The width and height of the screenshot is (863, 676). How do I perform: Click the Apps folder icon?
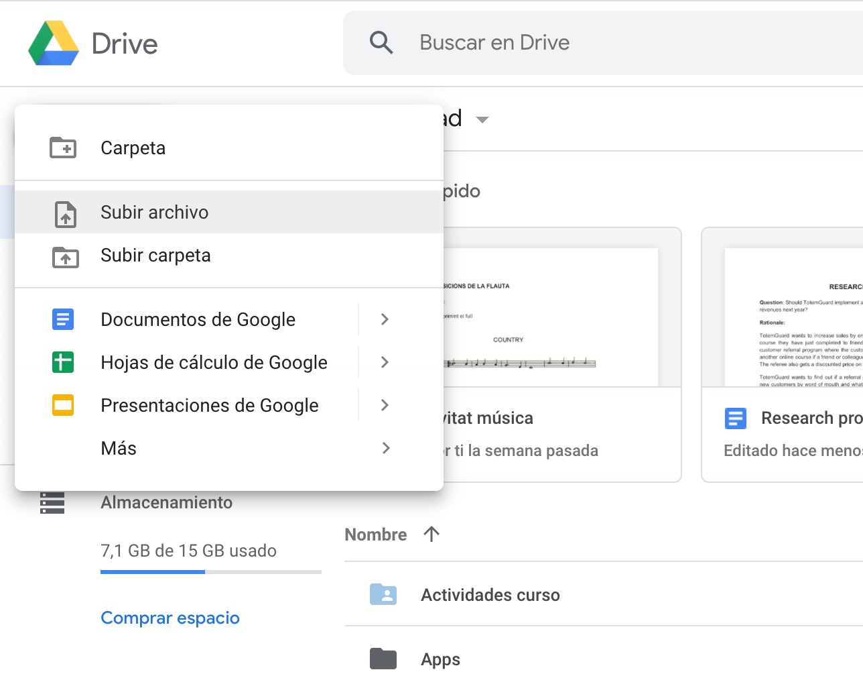[383, 659]
